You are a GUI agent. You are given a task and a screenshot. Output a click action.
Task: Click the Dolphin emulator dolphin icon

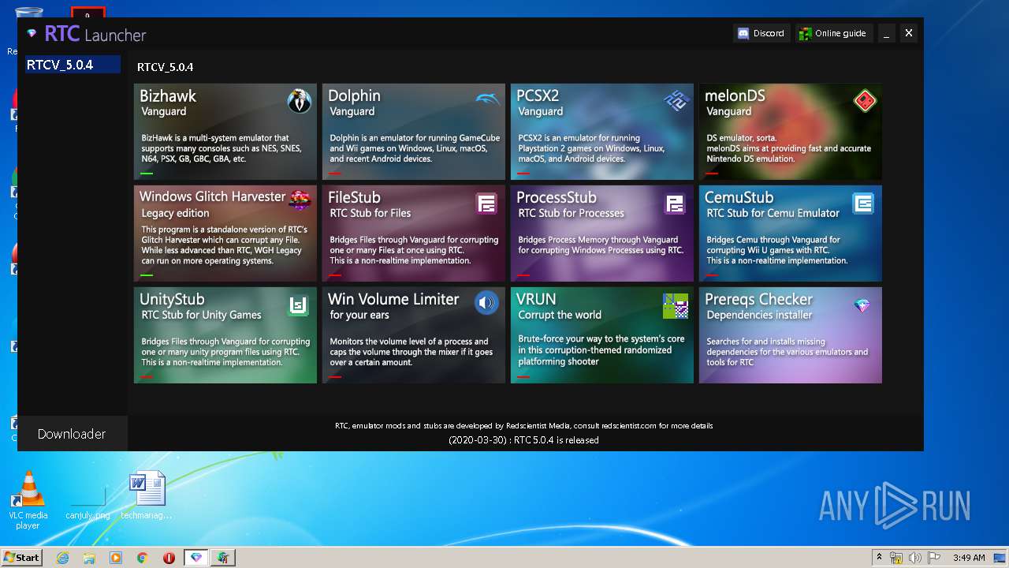487,99
